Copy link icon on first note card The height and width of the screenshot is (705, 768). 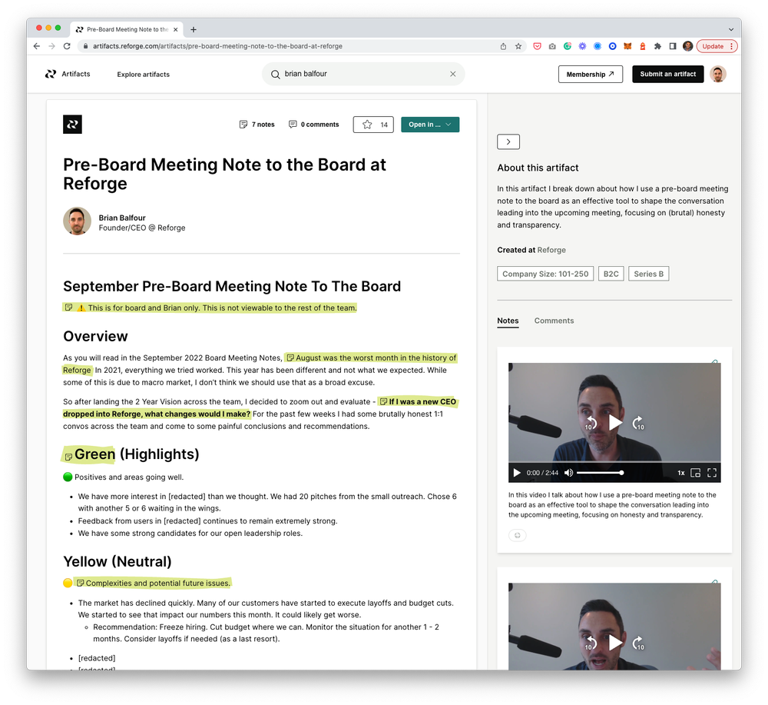tap(714, 361)
